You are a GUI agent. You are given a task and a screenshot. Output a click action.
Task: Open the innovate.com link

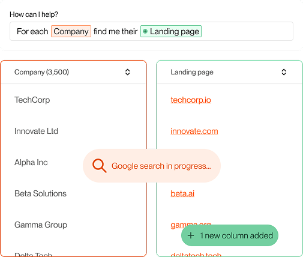click(x=194, y=131)
